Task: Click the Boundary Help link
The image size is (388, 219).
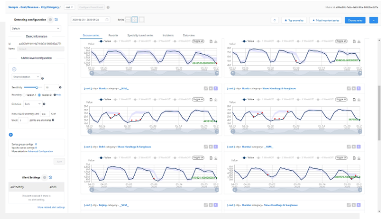Action: (x=59, y=95)
